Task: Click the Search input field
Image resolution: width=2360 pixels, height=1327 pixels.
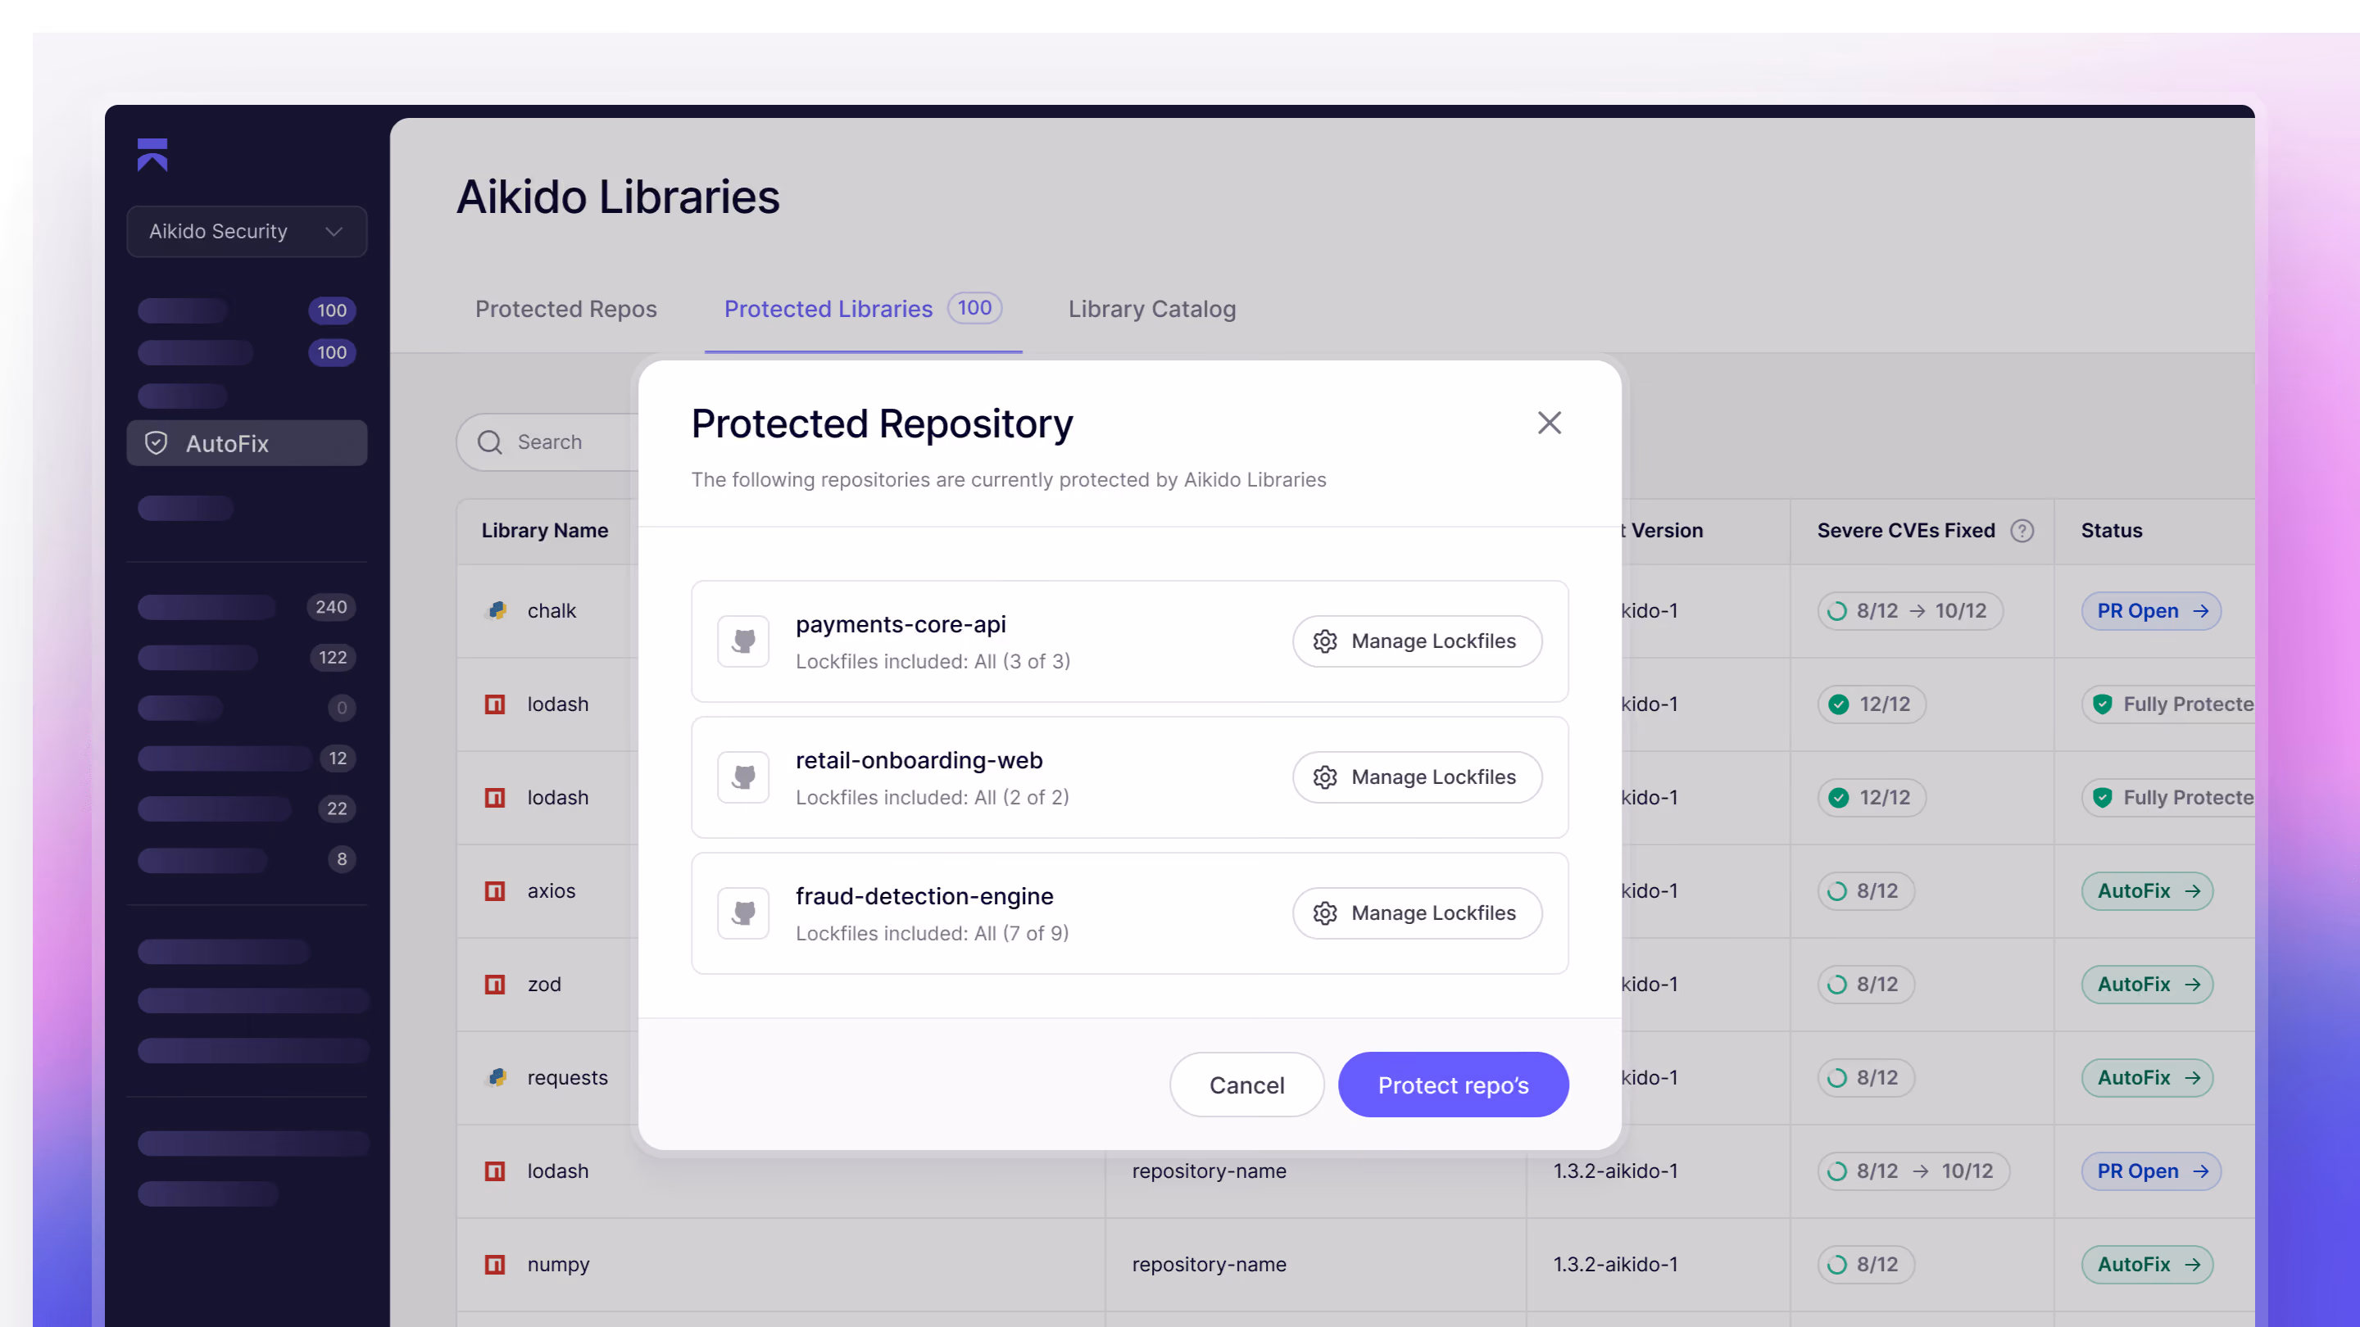Action: [x=550, y=442]
